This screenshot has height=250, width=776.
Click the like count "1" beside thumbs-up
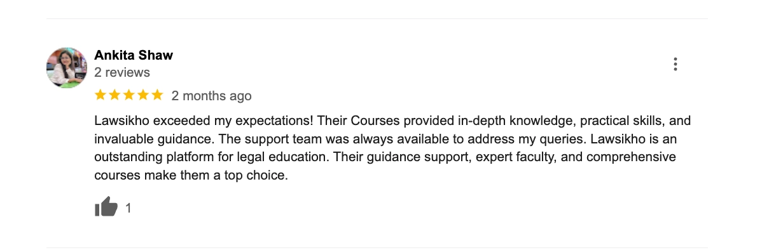point(128,207)
